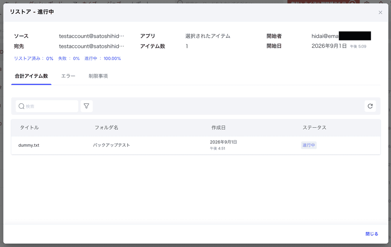Open the 制限事項 tab
The width and height of the screenshot is (391, 247).
98,76
